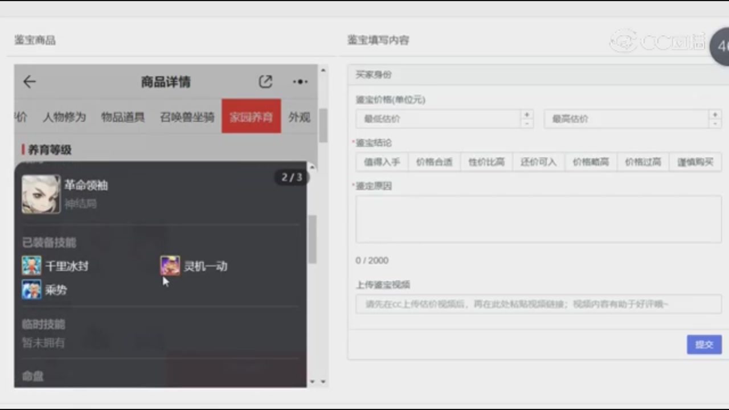Choose the 谨慎购买 conclusion option
Screen dimensions: 729x410
point(695,162)
